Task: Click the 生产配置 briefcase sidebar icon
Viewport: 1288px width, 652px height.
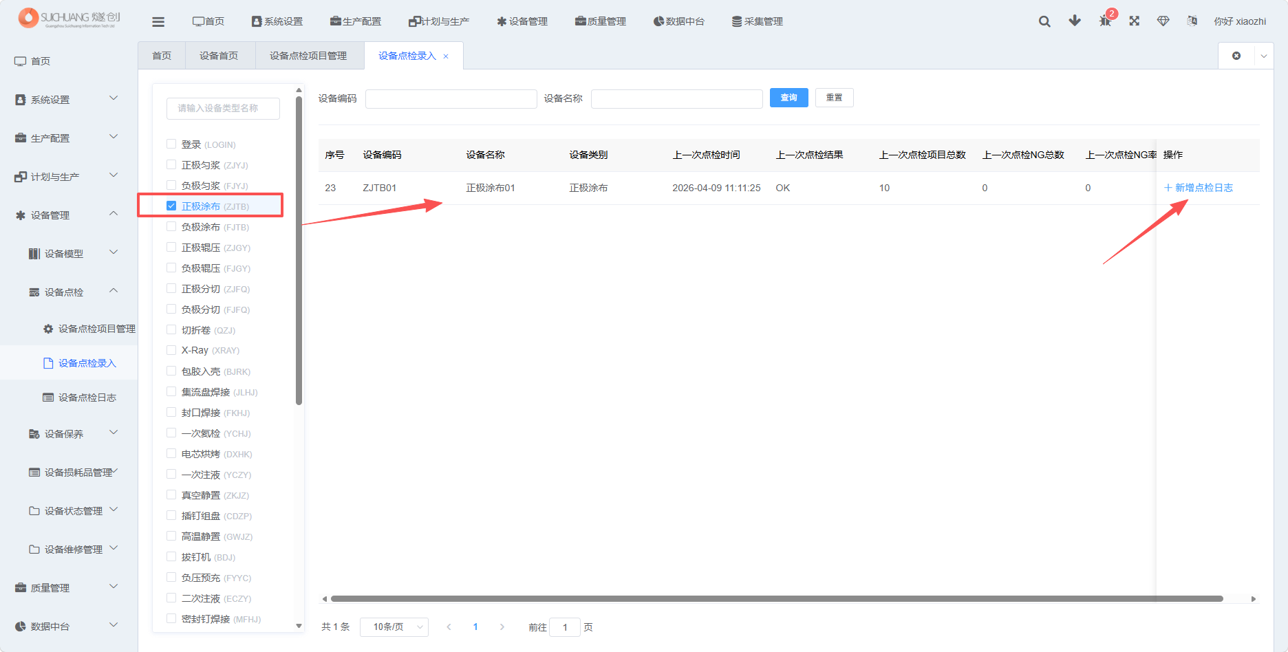Action: (21, 138)
